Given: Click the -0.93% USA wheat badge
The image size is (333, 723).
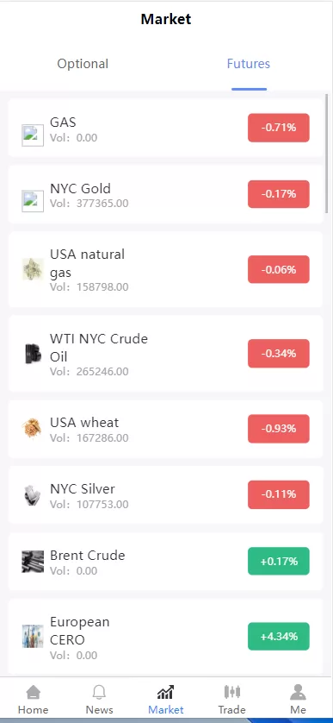Looking at the screenshot, I should coord(279,428).
